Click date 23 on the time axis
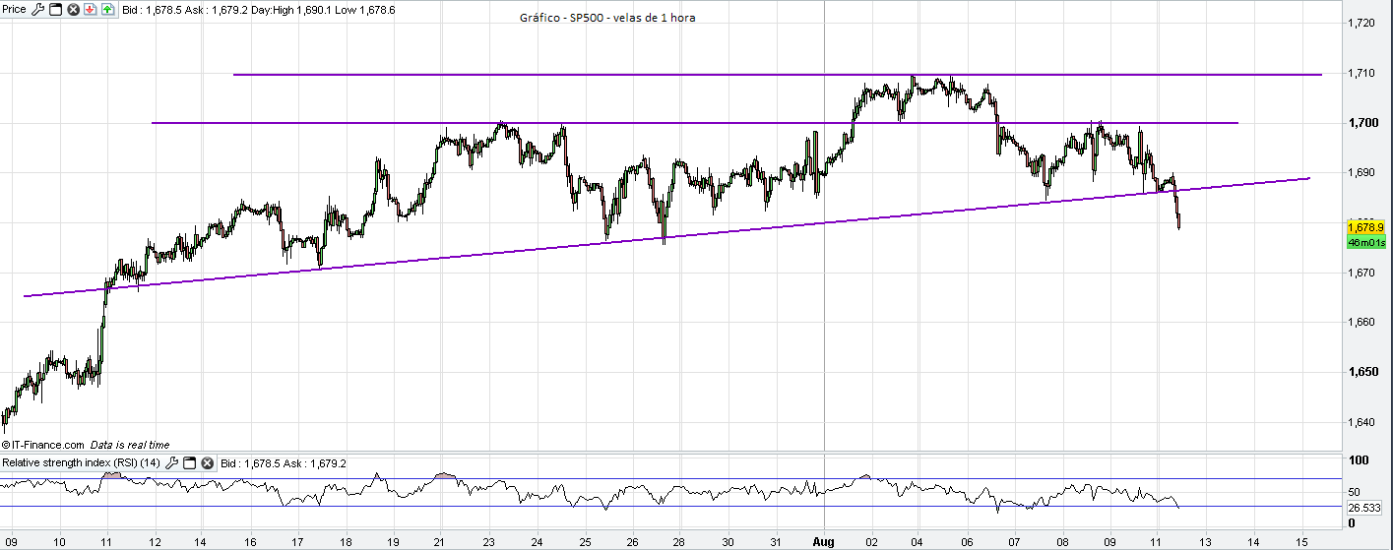 [x=489, y=541]
